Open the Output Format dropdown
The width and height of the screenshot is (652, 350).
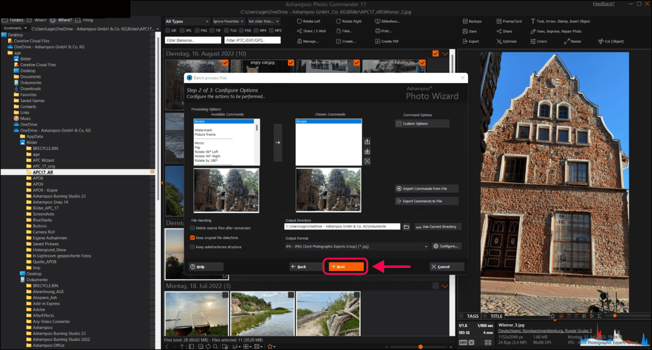(357, 246)
